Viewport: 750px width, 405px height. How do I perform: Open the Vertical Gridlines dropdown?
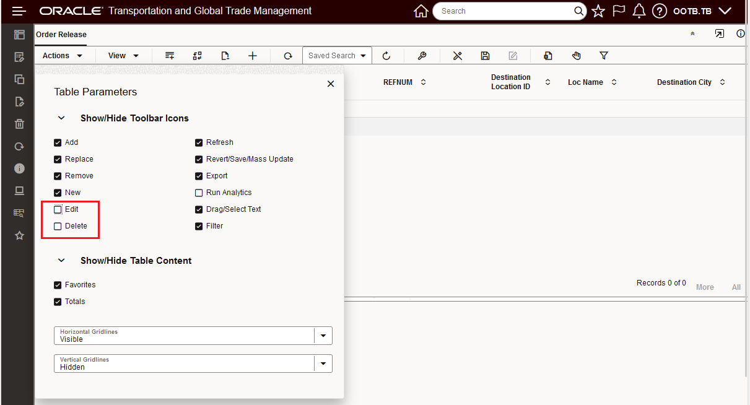(323, 364)
